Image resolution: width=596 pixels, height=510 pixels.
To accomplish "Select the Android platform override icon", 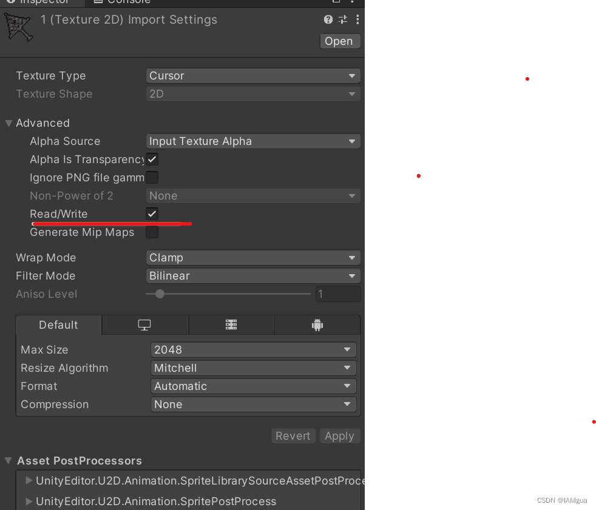I will 317,324.
